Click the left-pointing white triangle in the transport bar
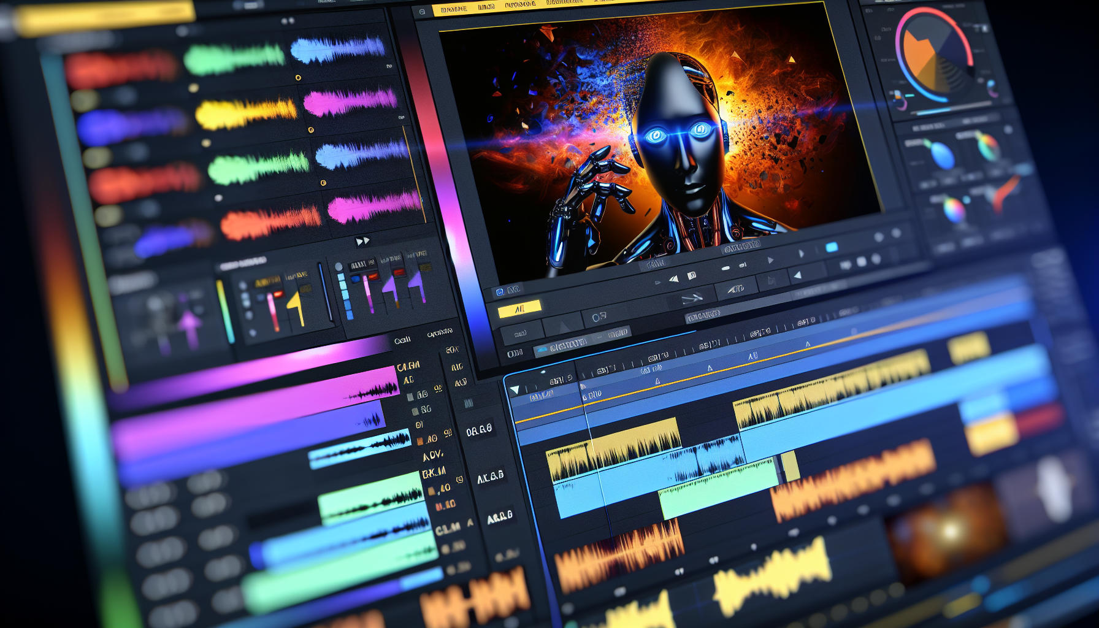The image size is (1099, 628). click(797, 275)
